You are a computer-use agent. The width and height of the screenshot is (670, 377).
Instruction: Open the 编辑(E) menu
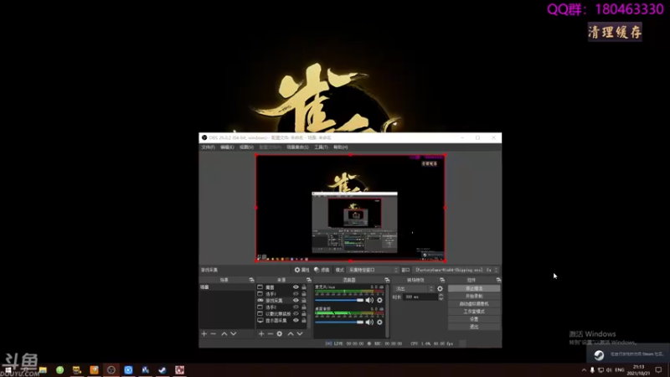[227, 147]
